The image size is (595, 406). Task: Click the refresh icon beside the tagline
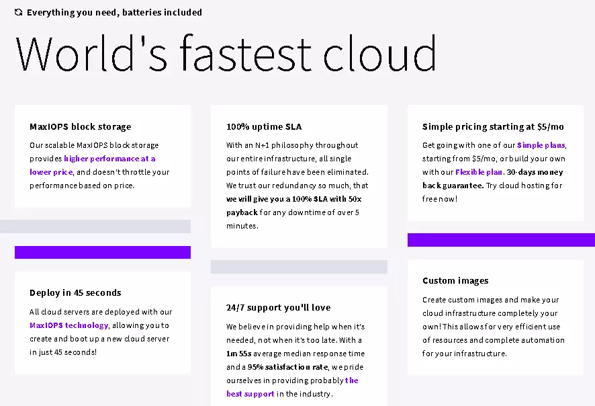19,12
